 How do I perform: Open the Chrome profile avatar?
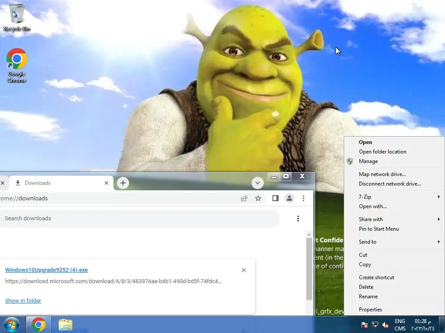(289, 198)
